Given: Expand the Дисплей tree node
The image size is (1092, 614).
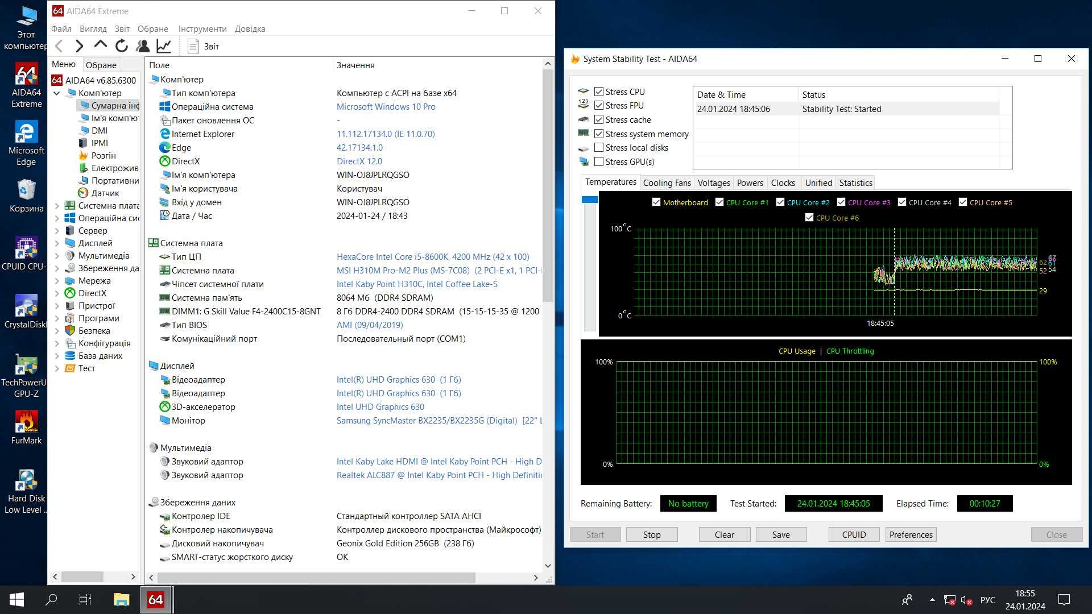Looking at the screenshot, I should [x=57, y=243].
